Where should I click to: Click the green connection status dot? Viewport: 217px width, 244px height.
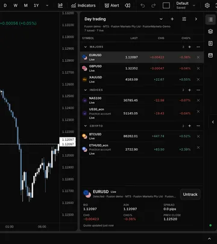tap(210, 225)
